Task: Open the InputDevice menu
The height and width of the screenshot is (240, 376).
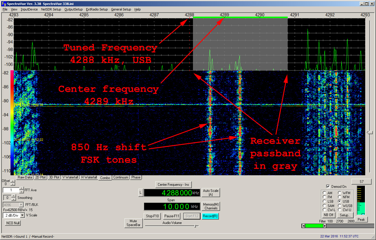Action: pyautogui.click(x=29, y=9)
